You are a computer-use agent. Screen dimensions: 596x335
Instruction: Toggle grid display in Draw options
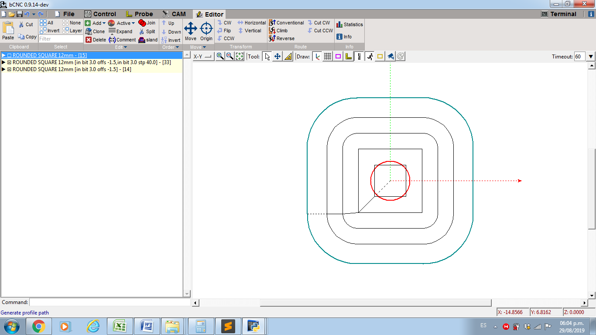[327, 56]
